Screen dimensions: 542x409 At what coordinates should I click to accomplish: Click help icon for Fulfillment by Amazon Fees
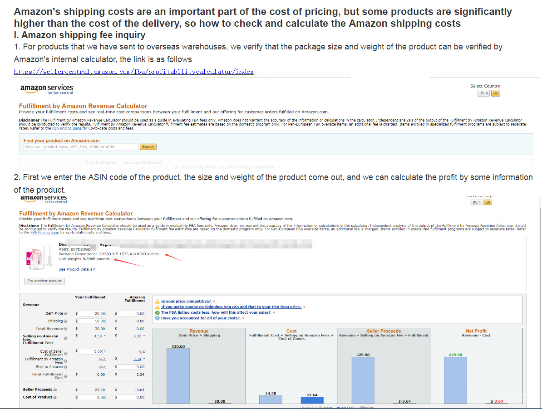coord(66,360)
